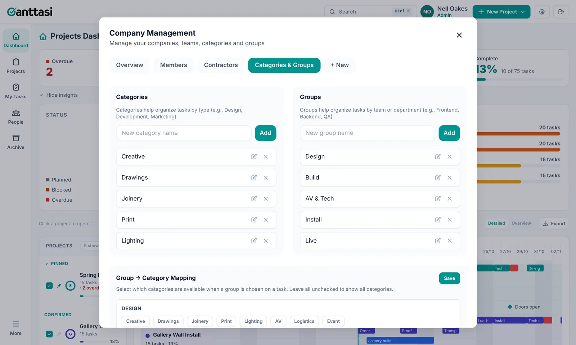Switch to Detailed view
The height and width of the screenshot is (345, 576).
tap(496, 223)
